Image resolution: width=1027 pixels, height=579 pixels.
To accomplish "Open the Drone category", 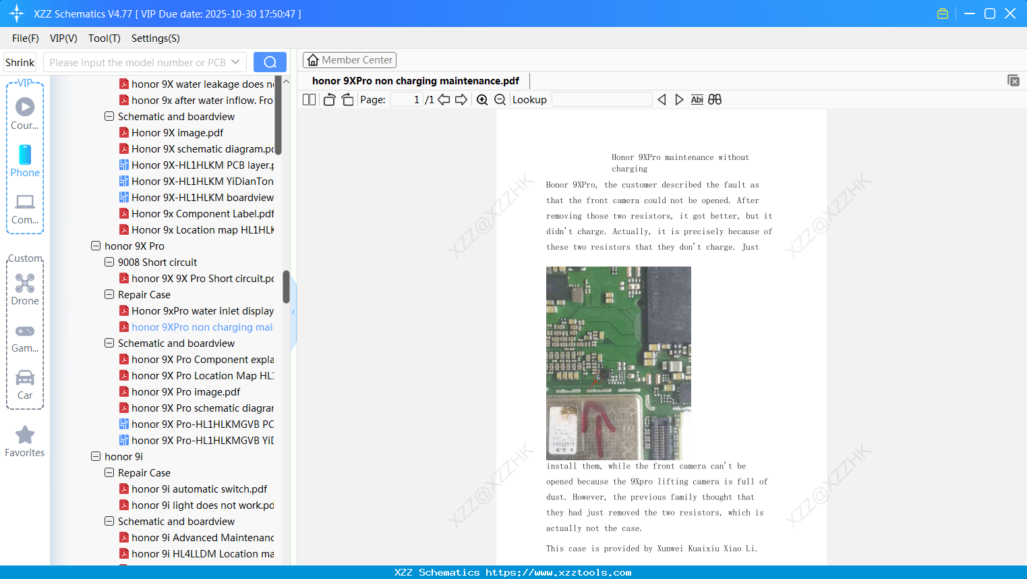I will 25,289.
